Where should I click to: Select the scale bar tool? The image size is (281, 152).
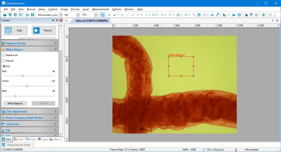pyautogui.click(x=212, y=15)
